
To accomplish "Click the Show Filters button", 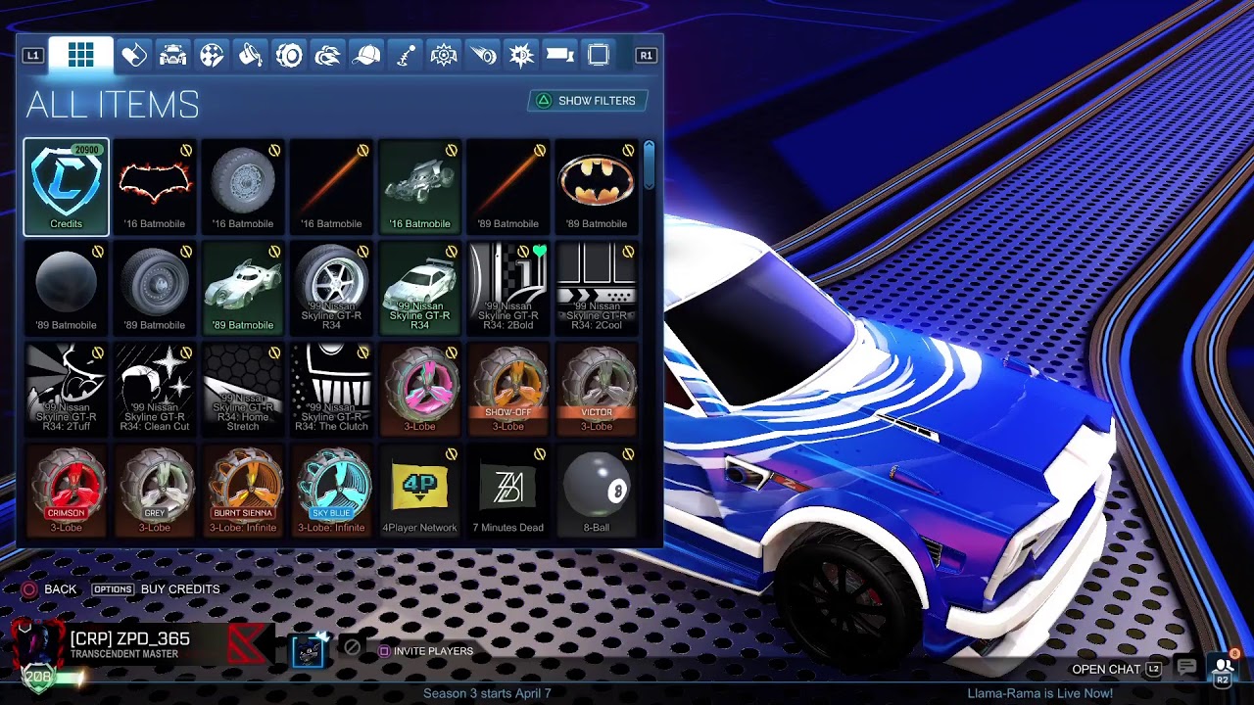I will pyautogui.click(x=587, y=101).
